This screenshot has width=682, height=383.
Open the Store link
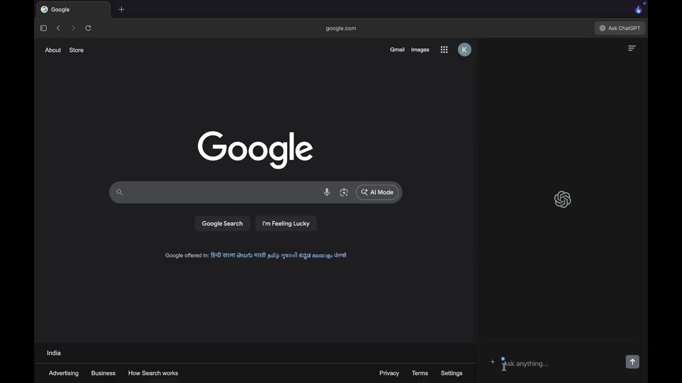click(x=76, y=50)
